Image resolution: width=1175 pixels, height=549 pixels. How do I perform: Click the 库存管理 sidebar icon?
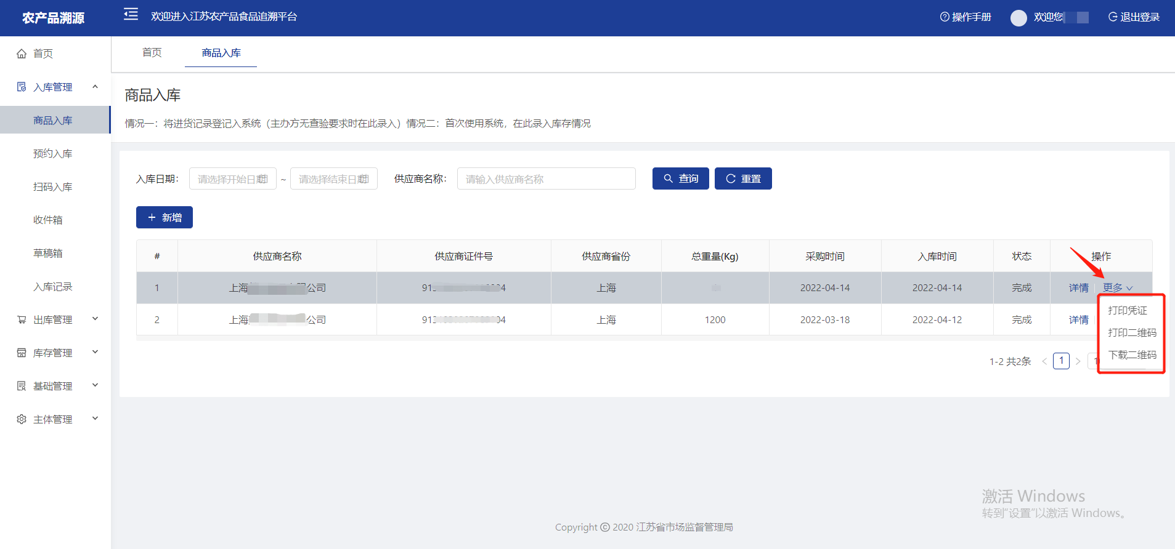(22, 353)
